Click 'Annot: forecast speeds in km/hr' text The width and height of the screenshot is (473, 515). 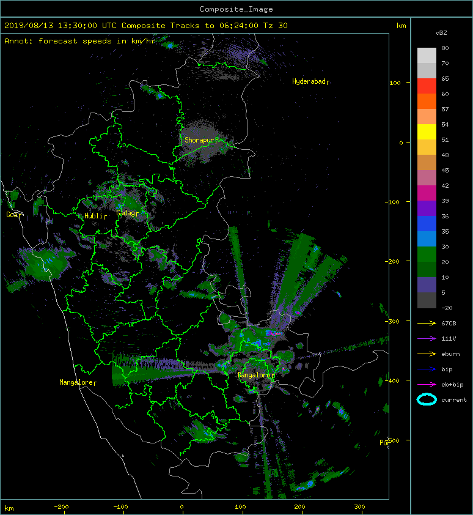tap(80, 41)
